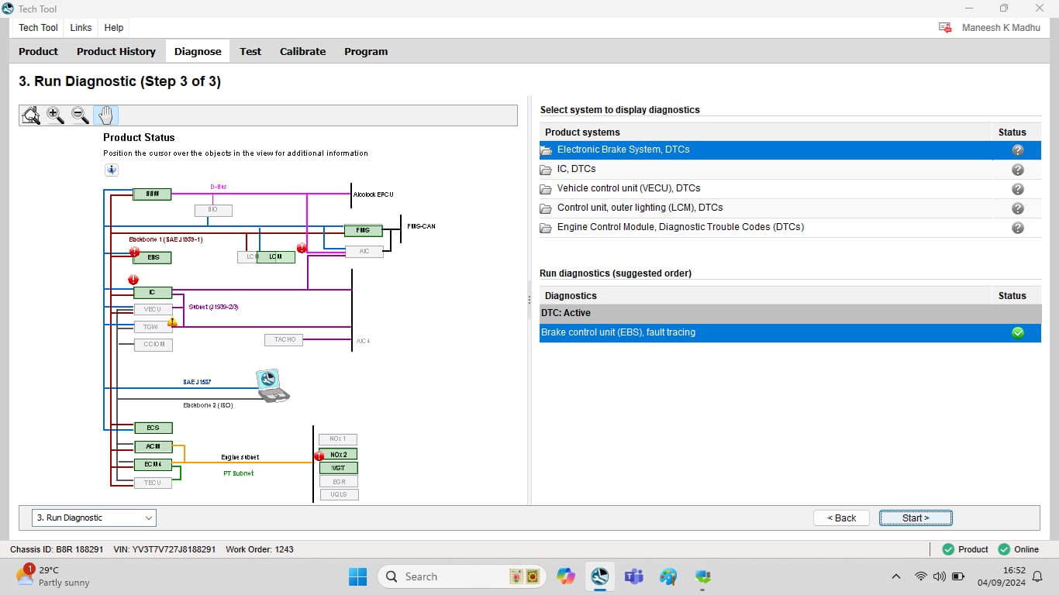
Task: Click the laptop Tech Tool icon in diagram
Action: tap(272, 385)
